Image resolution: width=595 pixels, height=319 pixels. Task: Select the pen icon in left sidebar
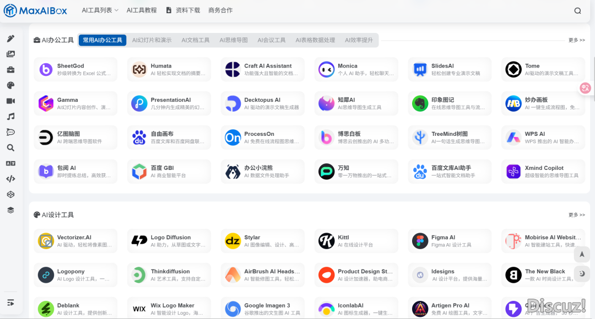tap(10, 38)
